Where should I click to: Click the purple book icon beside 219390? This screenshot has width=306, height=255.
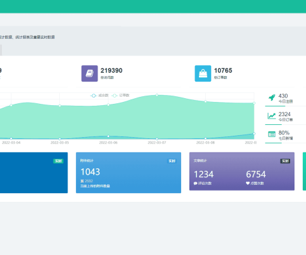(x=89, y=73)
